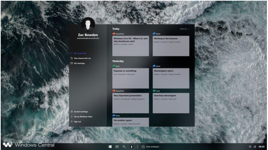The height and width of the screenshot is (150, 268).
Task: Click the round user avatar in taskbar
Action: tap(131, 146)
